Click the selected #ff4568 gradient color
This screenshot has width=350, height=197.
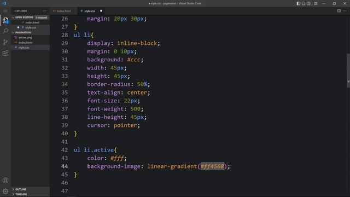tap(212, 166)
